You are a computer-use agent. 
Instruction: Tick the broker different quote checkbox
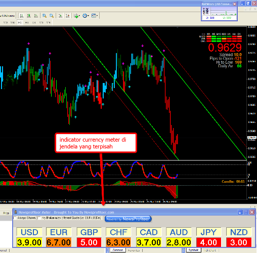[39, 218]
